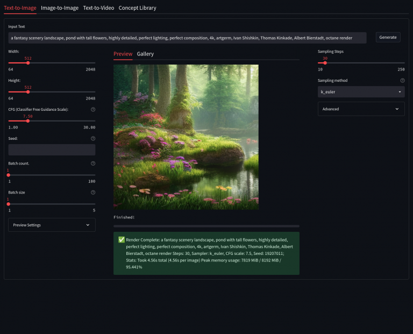Open the Text-to-Video tab

coord(98,8)
